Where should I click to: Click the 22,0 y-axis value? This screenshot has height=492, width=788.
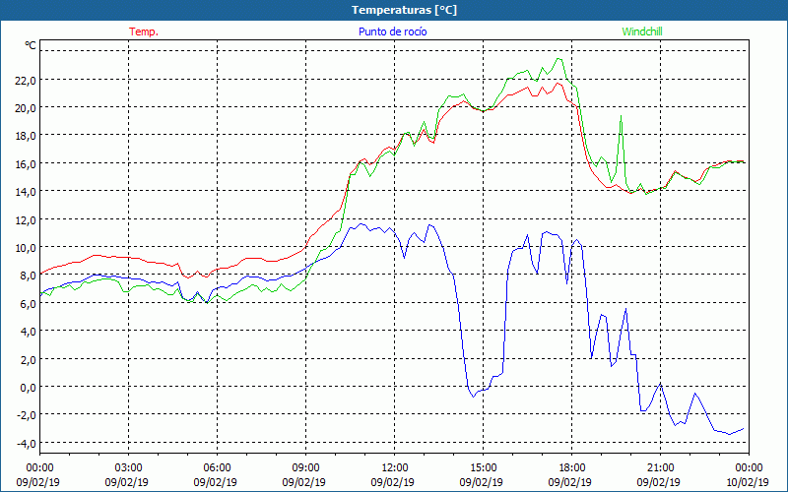(26, 80)
